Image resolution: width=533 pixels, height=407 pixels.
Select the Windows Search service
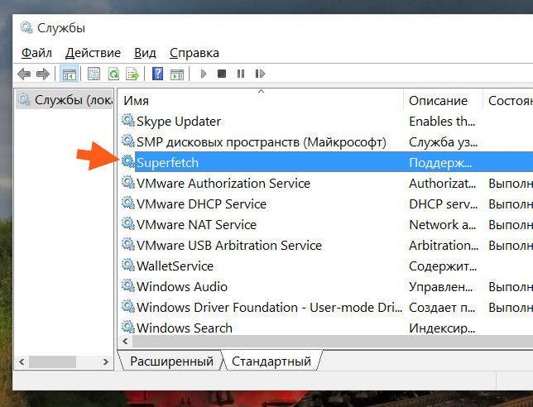coord(185,328)
